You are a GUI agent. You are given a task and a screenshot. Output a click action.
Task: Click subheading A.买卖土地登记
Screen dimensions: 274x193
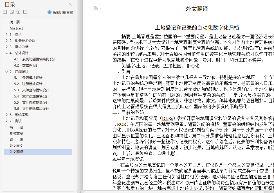[x=128, y=159]
